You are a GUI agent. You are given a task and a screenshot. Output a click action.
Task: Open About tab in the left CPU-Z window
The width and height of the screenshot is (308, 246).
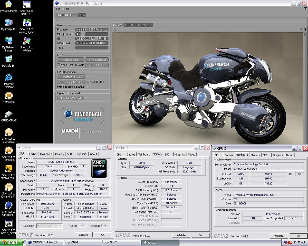pyautogui.click(x=93, y=154)
